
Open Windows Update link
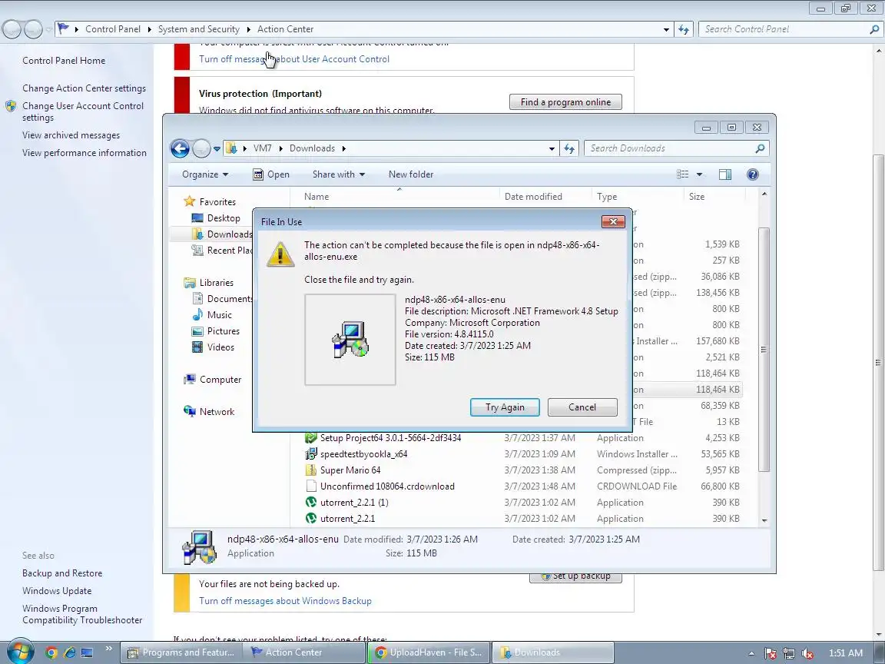tap(56, 590)
